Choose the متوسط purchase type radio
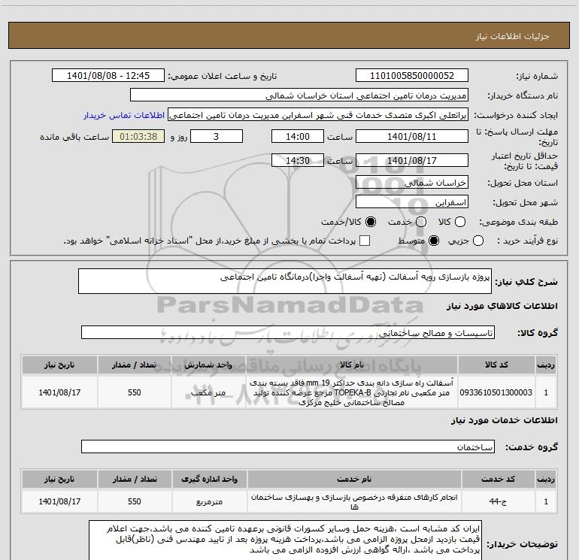579x560 pixels. click(x=434, y=241)
